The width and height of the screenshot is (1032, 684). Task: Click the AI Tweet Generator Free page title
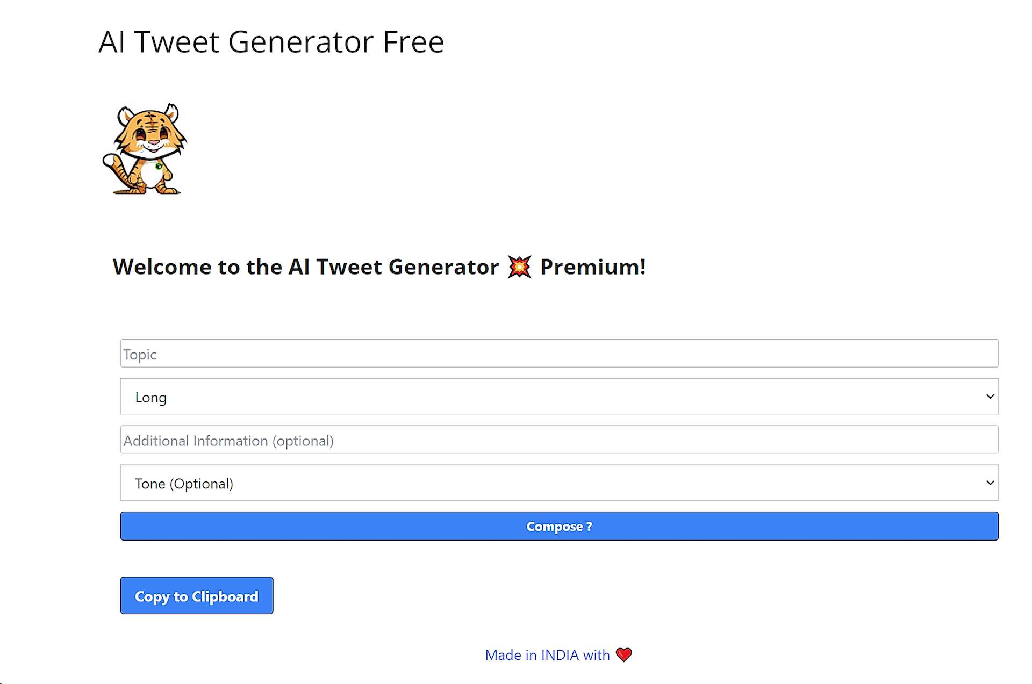(271, 42)
